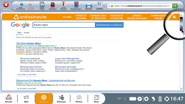This screenshot has height=104, width=185.
Task: Open the trash bin icon
Action: (160, 99)
